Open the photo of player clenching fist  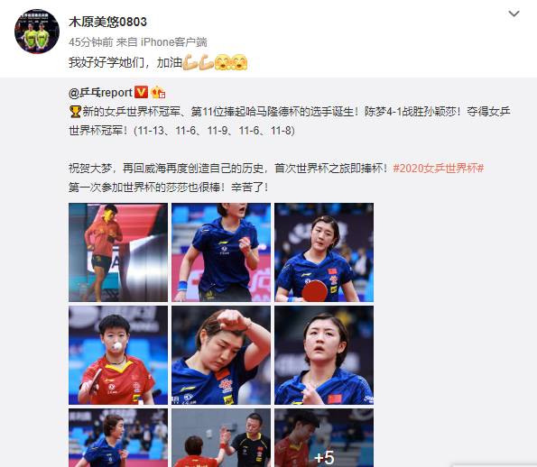click(221, 252)
